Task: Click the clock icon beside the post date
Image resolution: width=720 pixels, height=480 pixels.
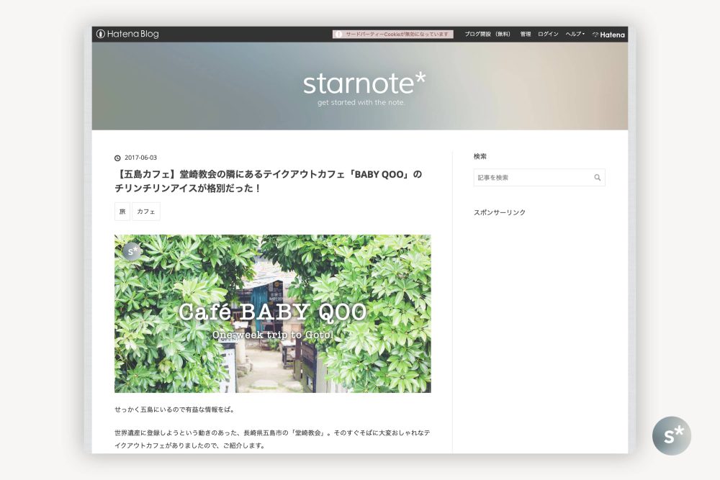Action: pos(117,157)
